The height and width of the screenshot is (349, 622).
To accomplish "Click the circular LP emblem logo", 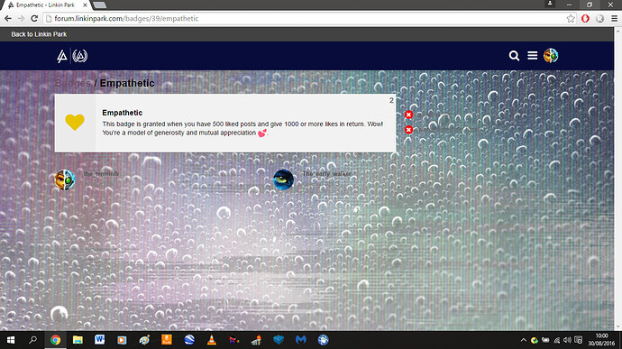I will pyautogui.click(x=79, y=56).
